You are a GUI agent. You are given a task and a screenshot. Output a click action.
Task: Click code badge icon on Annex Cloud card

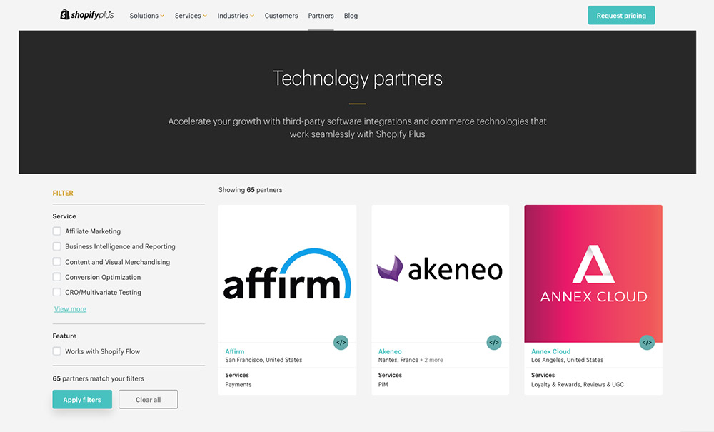(x=647, y=343)
